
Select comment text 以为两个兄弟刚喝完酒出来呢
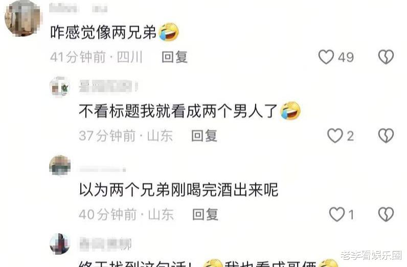(x=178, y=190)
